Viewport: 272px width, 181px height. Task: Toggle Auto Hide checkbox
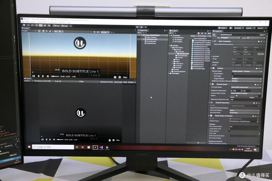229,133
